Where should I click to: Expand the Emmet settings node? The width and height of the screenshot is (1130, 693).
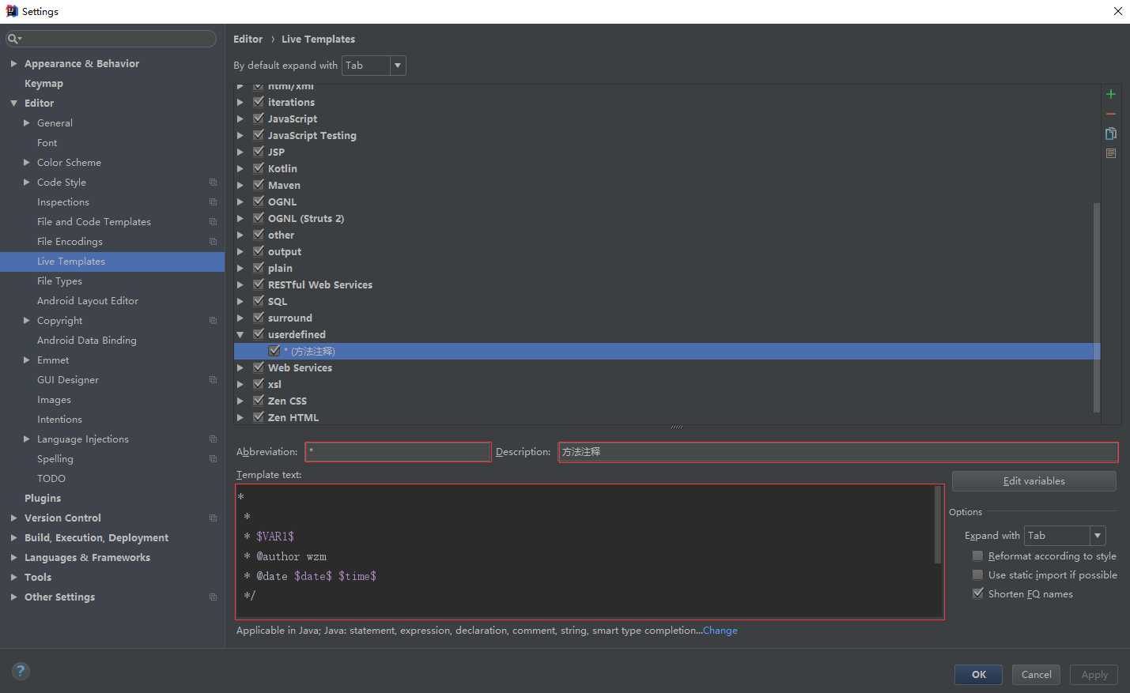coord(26,360)
